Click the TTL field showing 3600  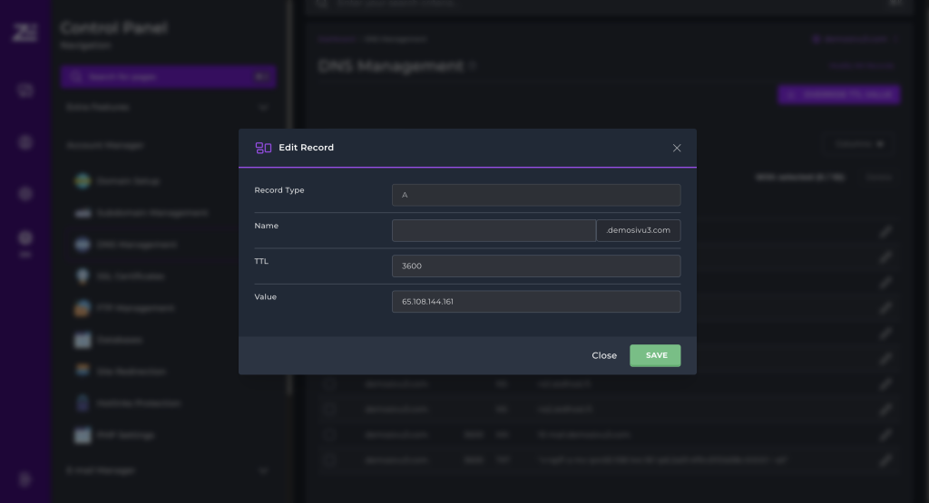536,266
